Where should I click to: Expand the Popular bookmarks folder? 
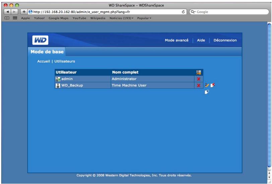tap(144, 18)
